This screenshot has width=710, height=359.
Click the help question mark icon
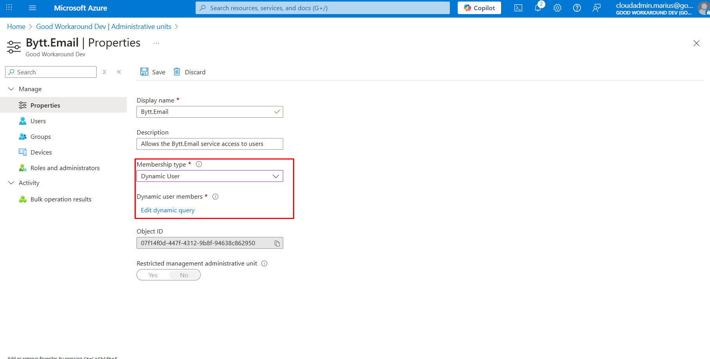(x=577, y=8)
